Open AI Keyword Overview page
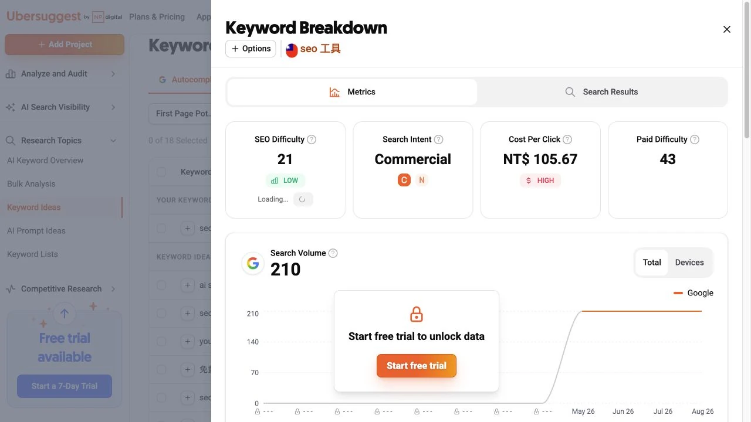 click(45, 161)
